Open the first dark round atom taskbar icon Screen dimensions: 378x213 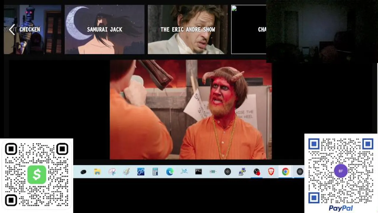click(227, 172)
